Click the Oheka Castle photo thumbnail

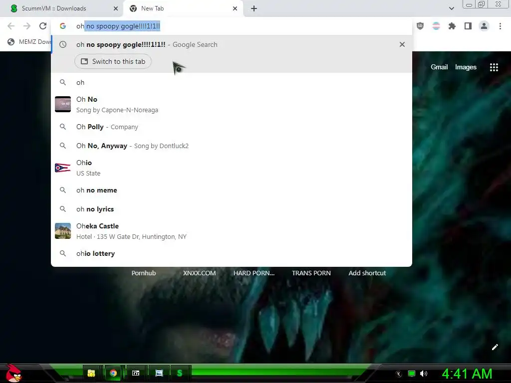[x=63, y=231]
